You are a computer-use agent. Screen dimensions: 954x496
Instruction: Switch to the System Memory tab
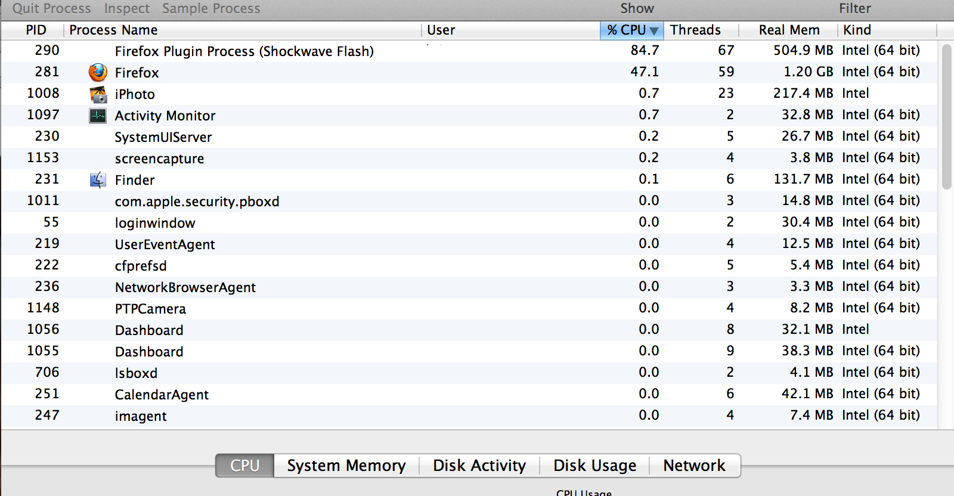pos(346,466)
